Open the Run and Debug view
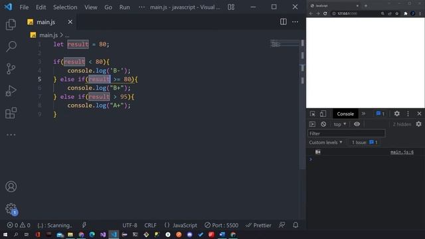The image size is (425, 239). (11, 91)
